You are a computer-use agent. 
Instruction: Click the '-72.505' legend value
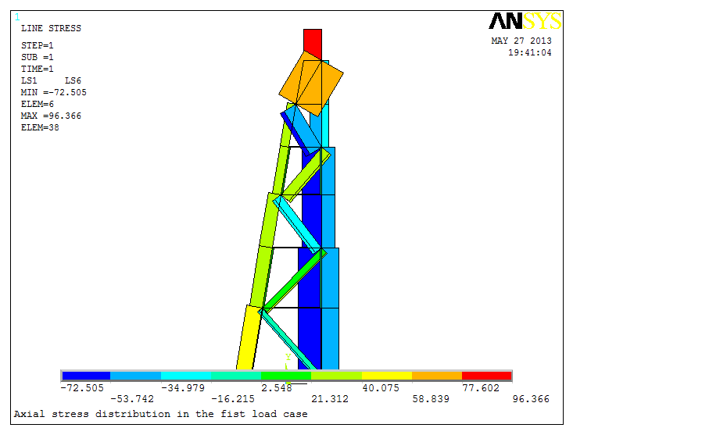tap(82, 388)
